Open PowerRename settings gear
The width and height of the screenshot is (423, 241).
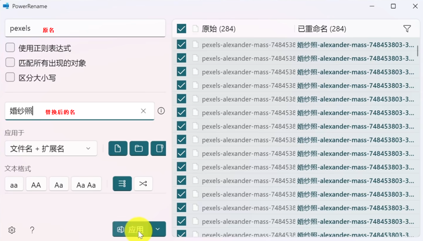point(11,230)
